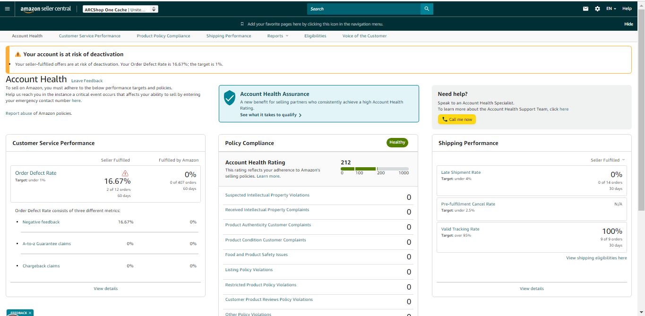
Task: Click Learn more about Account Health Rating
Action: pos(268,176)
